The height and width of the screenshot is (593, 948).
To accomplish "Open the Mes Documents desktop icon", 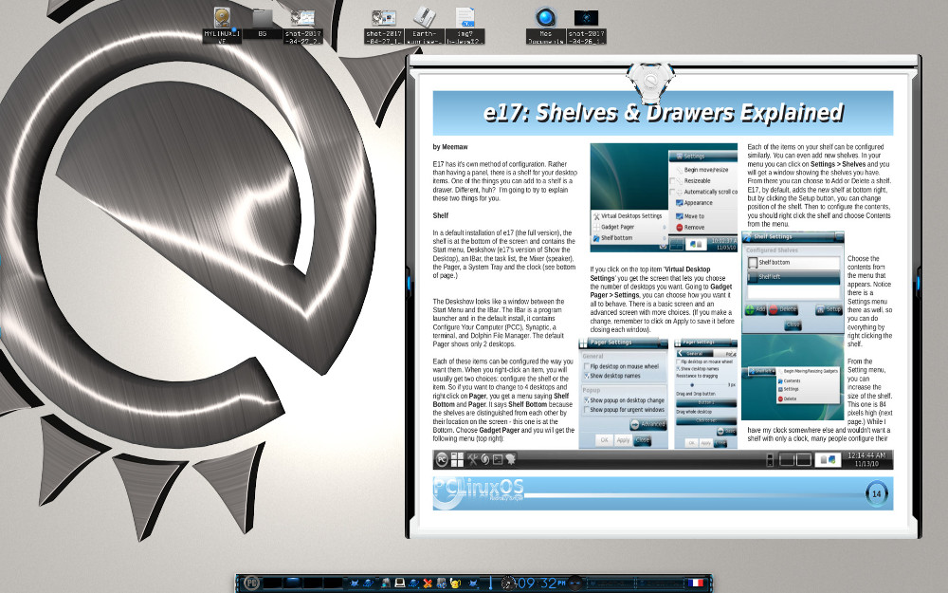I will pyautogui.click(x=545, y=26).
